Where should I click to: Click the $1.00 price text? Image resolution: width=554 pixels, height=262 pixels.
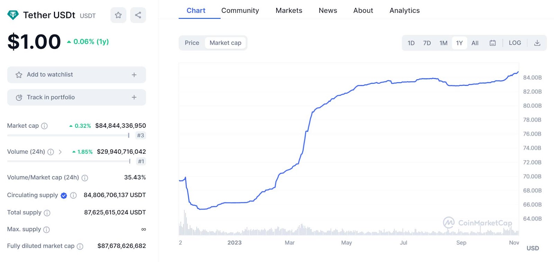[34, 42]
